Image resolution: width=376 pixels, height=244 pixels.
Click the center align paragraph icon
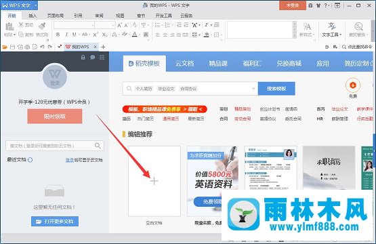point(165,35)
